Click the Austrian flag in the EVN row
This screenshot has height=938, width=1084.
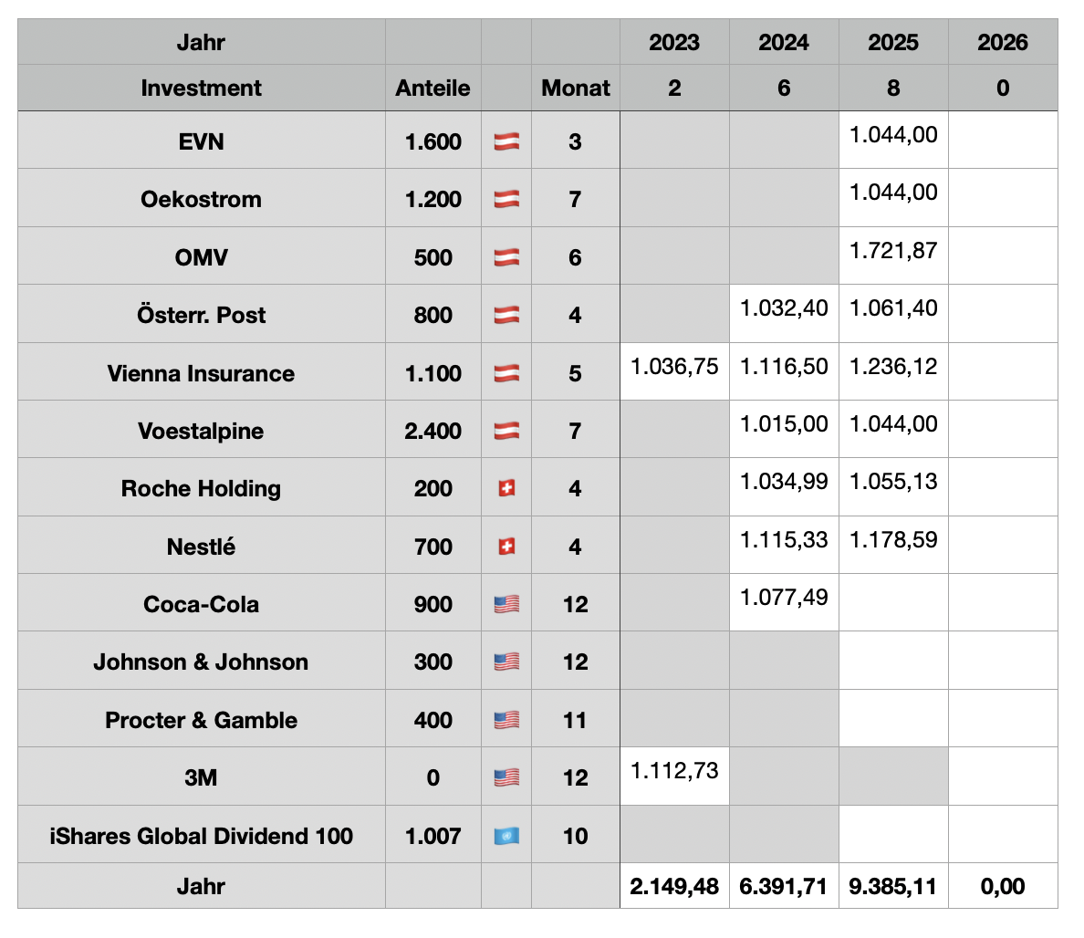point(506,141)
